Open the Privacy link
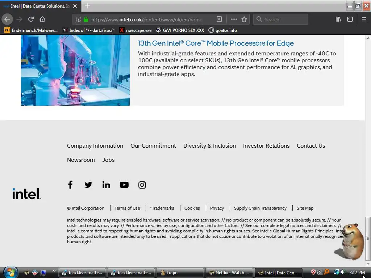The image size is (371, 278). [217, 208]
